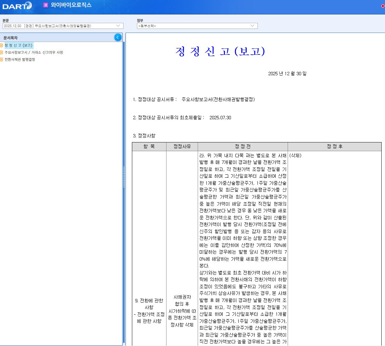Viewport: 385px width, 346px height.
Task: Click the first submission date 2025.07.30
Action: 220,118
